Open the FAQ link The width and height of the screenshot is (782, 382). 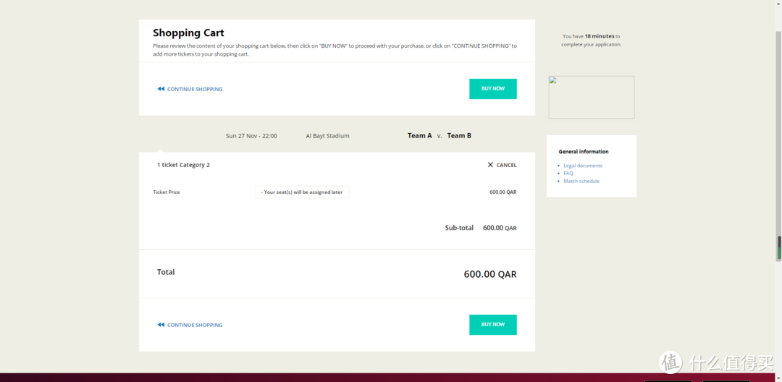point(568,174)
